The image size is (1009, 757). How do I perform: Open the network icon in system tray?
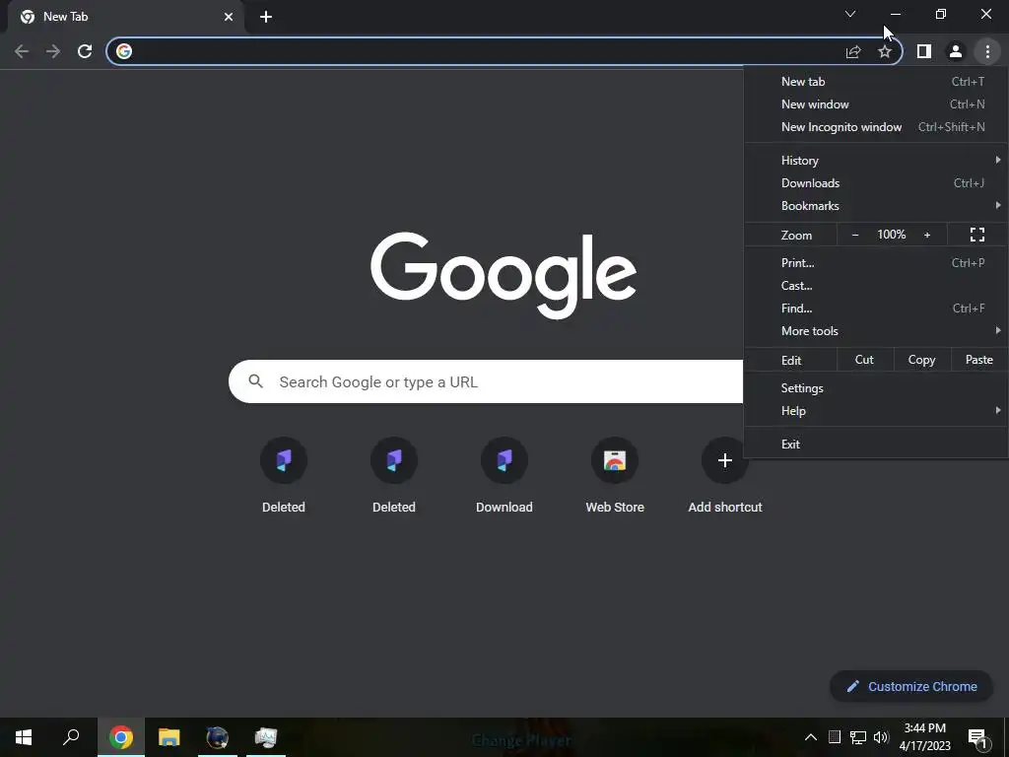coord(858,737)
